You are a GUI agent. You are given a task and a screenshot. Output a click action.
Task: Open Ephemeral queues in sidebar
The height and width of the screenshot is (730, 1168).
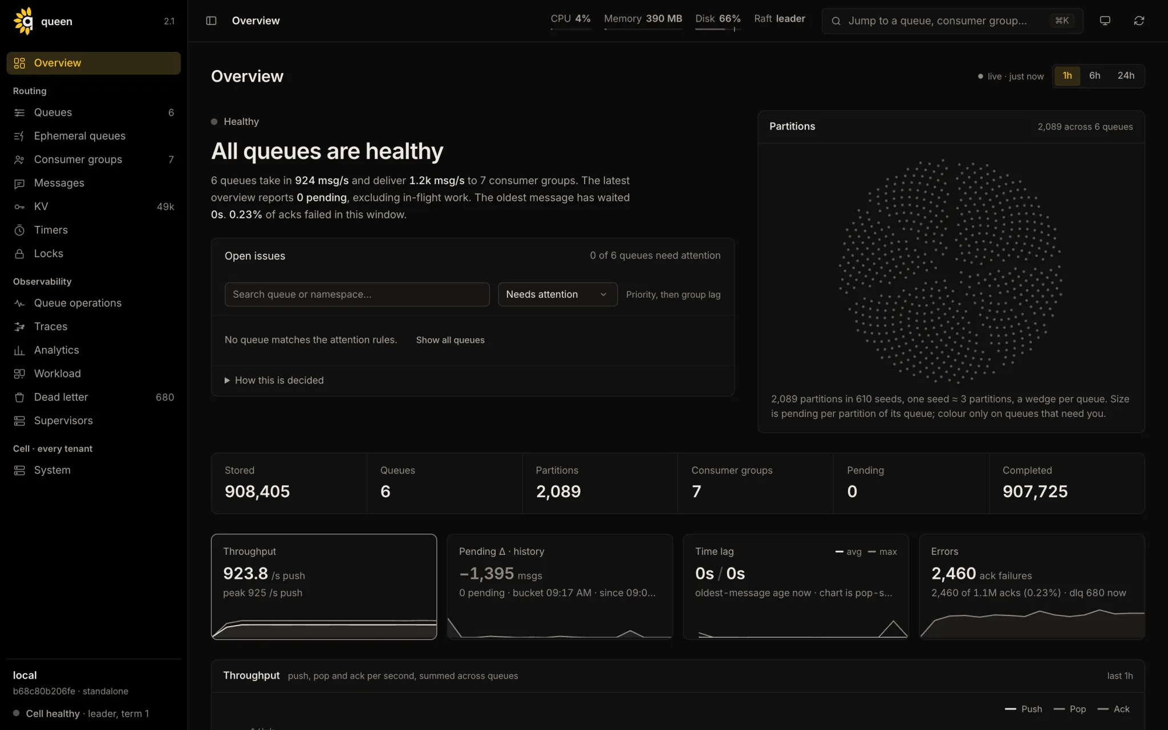(94, 136)
